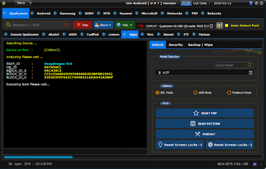The height and width of the screenshot is (169, 266).
Task: Click the blue info icon in title bar
Action: 251,3
